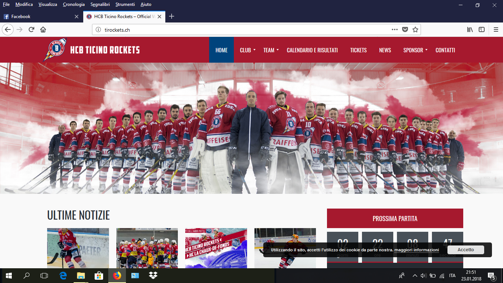Open the NEWS page
The image size is (503, 283).
[x=385, y=50]
